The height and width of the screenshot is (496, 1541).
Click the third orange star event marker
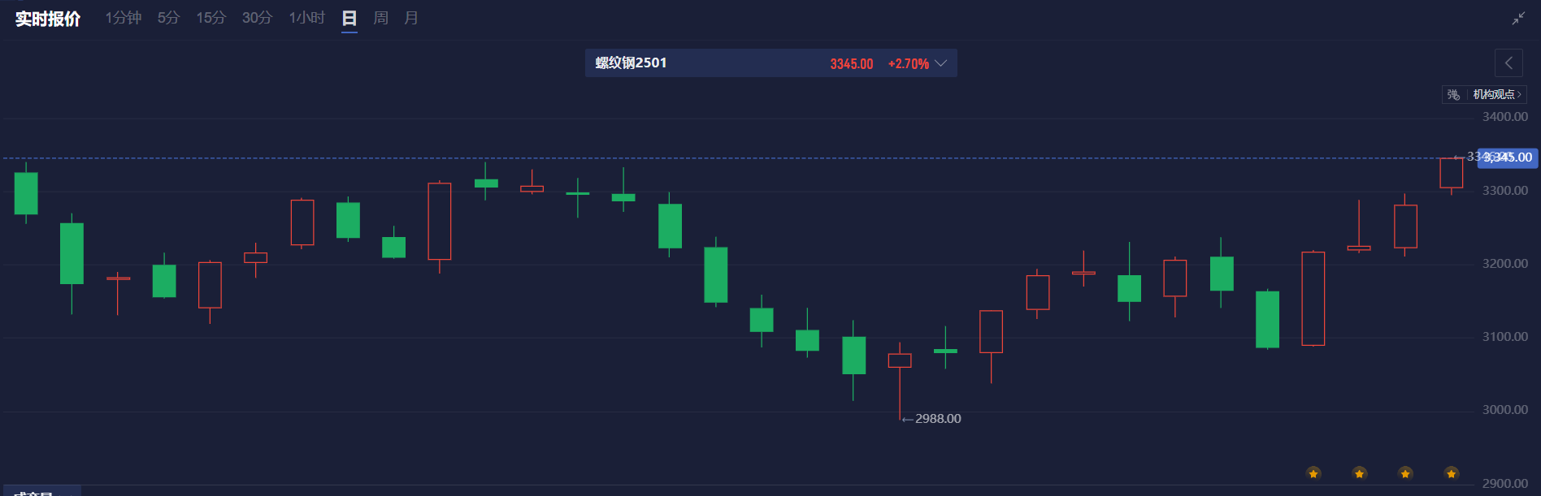tap(1405, 473)
